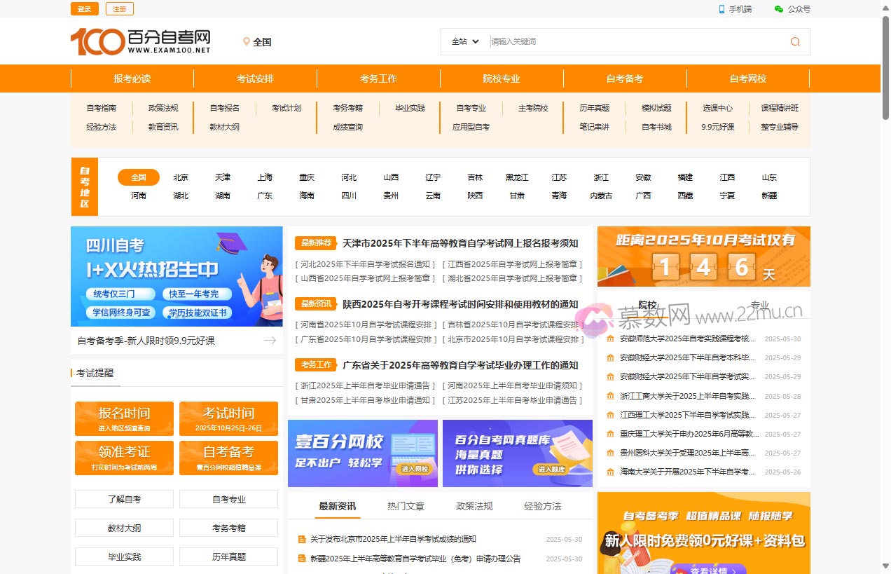Click the location pin icon beside 全国
Image resolution: width=891 pixels, height=574 pixels.
pyautogui.click(x=246, y=41)
